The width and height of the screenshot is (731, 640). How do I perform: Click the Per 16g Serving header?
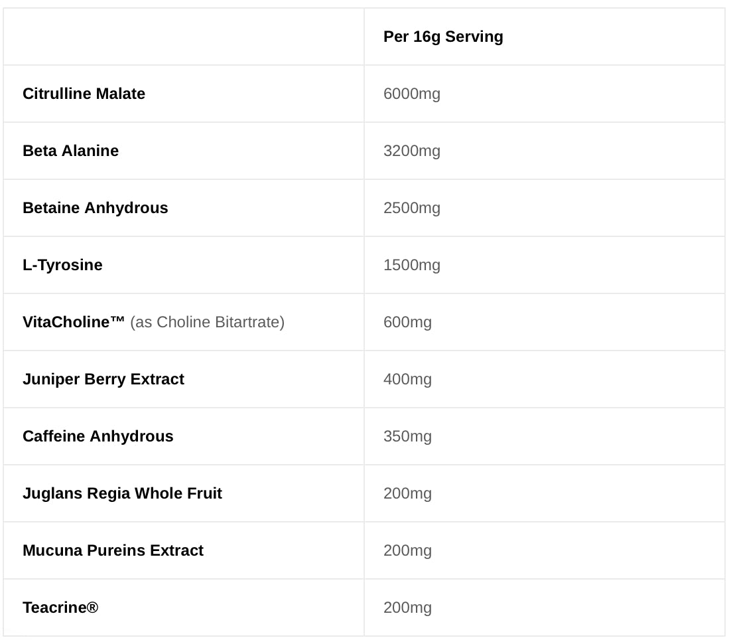pyautogui.click(x=443, y=37)
